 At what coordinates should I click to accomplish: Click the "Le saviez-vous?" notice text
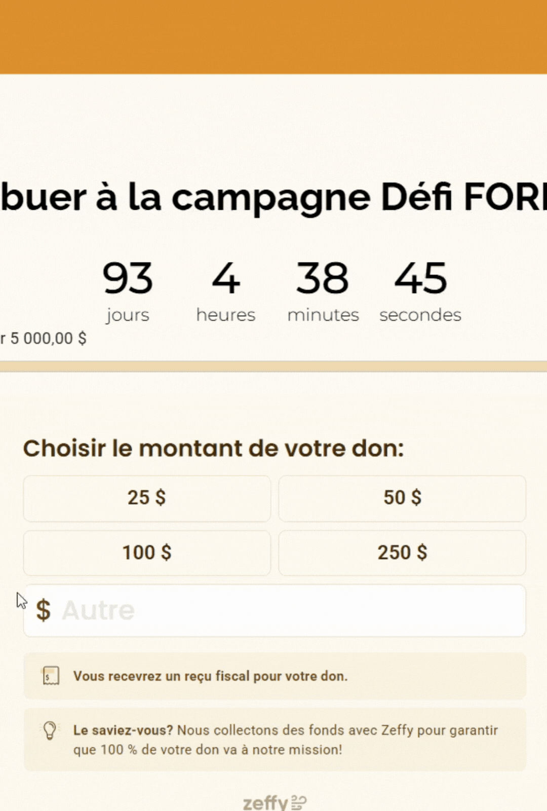click(286, 740)
